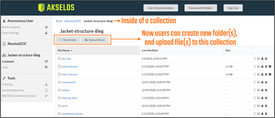Rename the nlspring_data folder
Viewport: 275px width, 118px height.
tap(254, 98)
